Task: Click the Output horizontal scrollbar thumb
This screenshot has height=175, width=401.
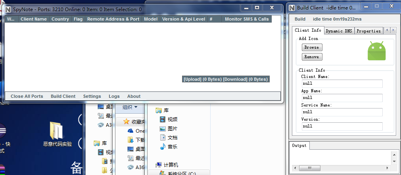Action: pos(310,168)
